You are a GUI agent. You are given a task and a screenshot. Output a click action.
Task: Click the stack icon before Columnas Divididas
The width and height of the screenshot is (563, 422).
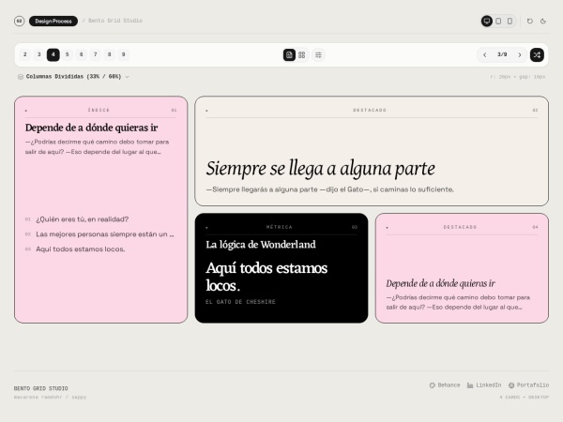[21, 77]
